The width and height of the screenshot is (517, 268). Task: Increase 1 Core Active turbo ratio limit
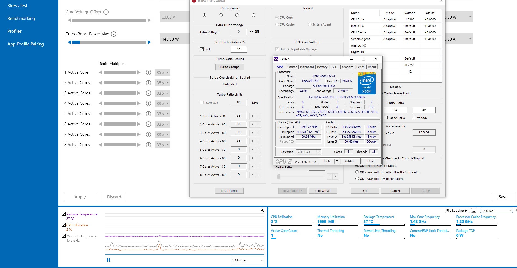(x=258, y=116)
